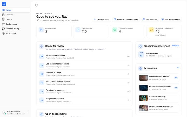Open General Chemistry class thumbnail
187x117 pixels.
pos(143,98)
